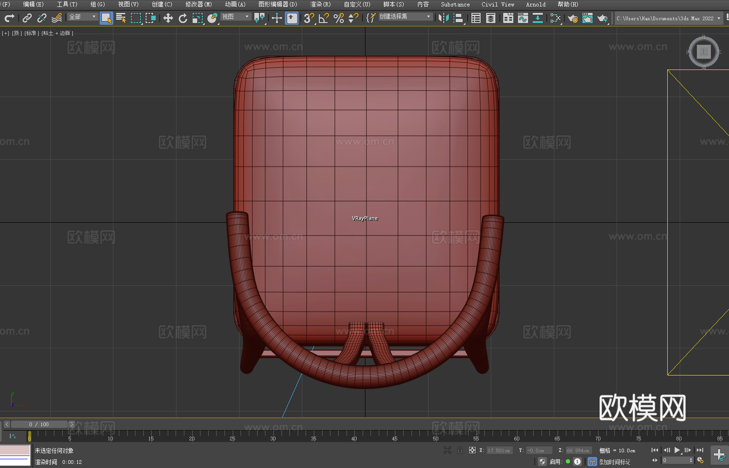Toggle Selection Lock padlock
This screenshot has height=468, width=729.
(x=460, y=450)
